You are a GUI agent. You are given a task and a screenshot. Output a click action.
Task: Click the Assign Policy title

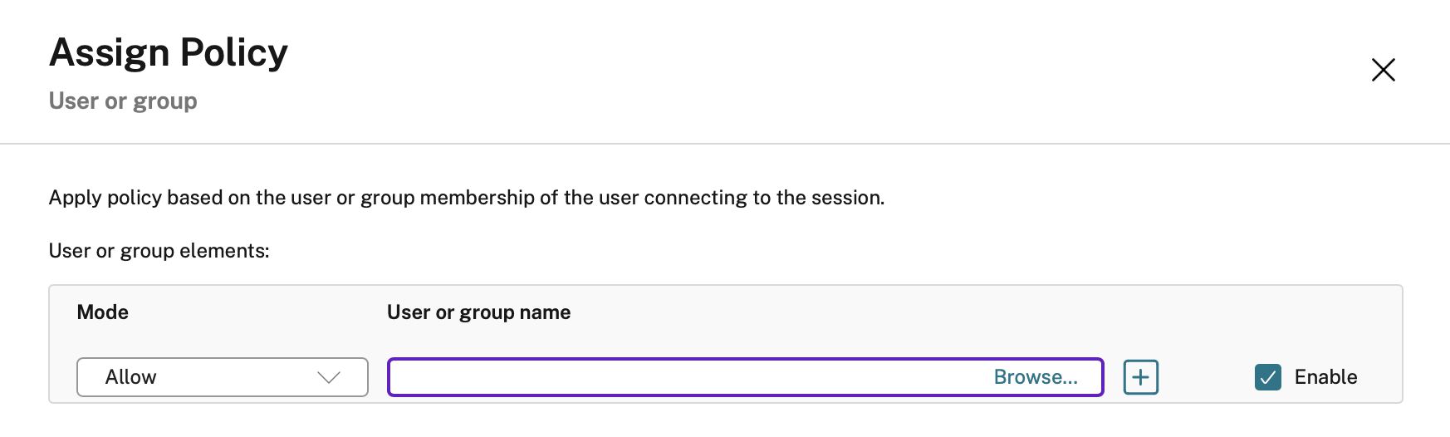click(x=169, y=52)
